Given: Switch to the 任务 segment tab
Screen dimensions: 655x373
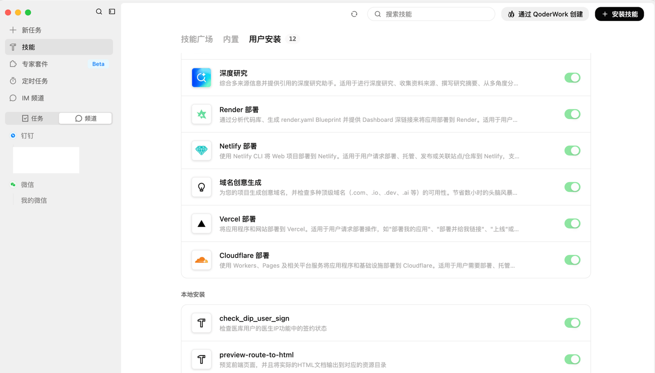Looking at the screenshot, I should pos(33,119).
